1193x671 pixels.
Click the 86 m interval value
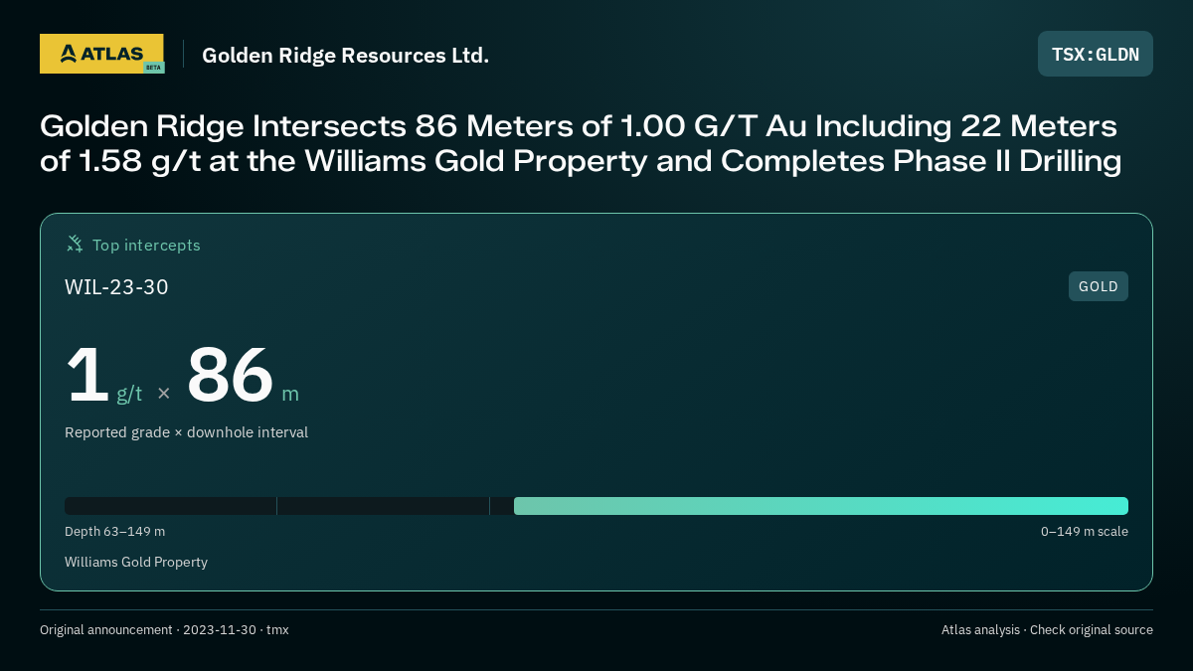[243, 376]
